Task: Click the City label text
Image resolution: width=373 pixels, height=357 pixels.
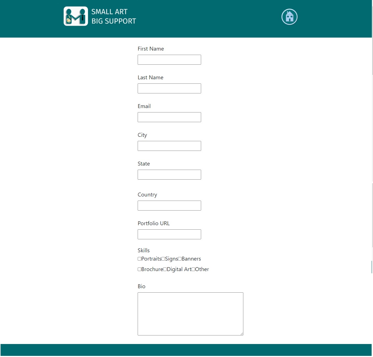Action: click(x=142, y=135)
